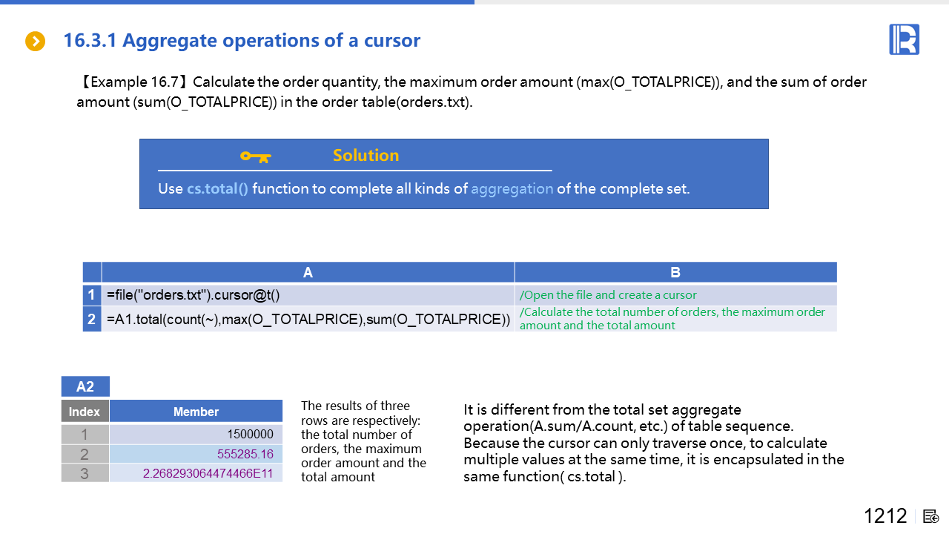Select column B header in code grid
This screenshot has height=534, width=949.
(x=675, y=272)
